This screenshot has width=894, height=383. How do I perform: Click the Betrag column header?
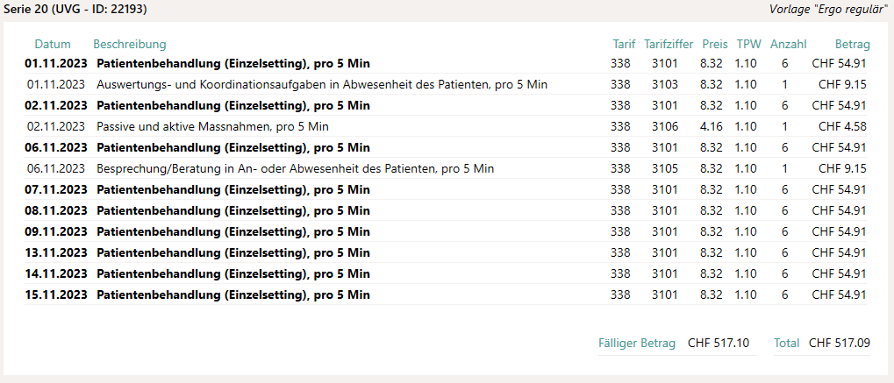[x=853, y=45]
